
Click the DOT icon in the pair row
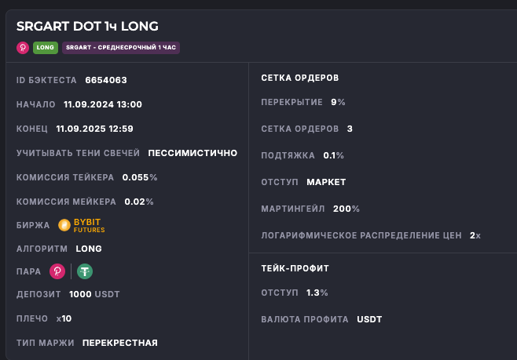pyautogui.click(x=57, y=271)
